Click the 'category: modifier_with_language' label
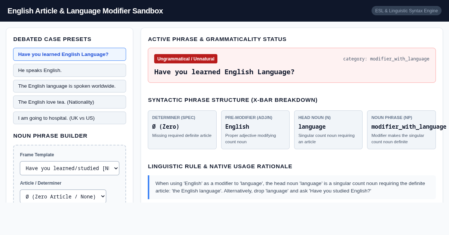The height and width of the screenshot is (235, 449). pos(386,59)
